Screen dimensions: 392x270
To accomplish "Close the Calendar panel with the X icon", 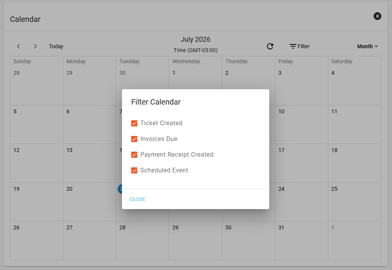I will point(377,16).
